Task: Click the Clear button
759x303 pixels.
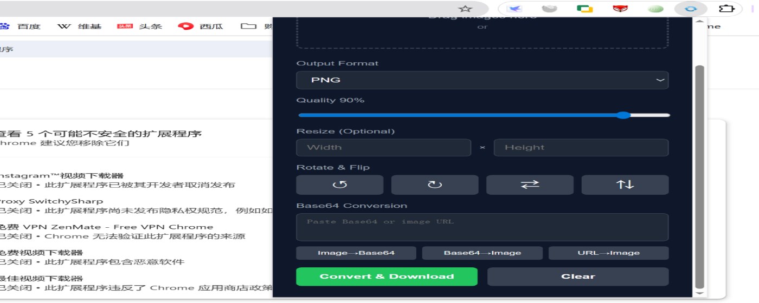Action: (x=578, y=276)
